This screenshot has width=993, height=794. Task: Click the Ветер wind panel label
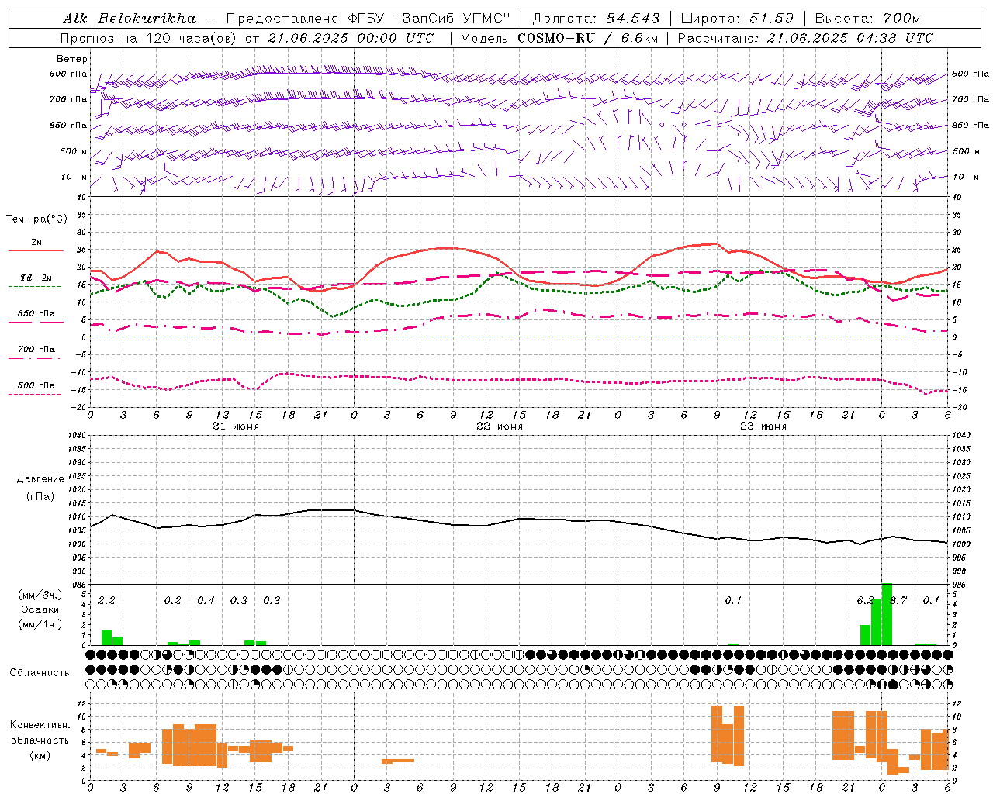click(x=72, y=59)
